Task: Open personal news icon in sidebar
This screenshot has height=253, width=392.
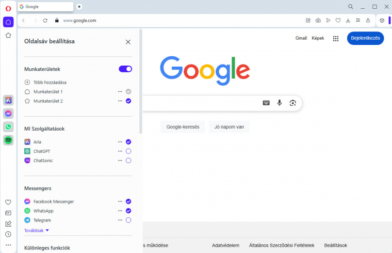Action: [x=8, y=213]
